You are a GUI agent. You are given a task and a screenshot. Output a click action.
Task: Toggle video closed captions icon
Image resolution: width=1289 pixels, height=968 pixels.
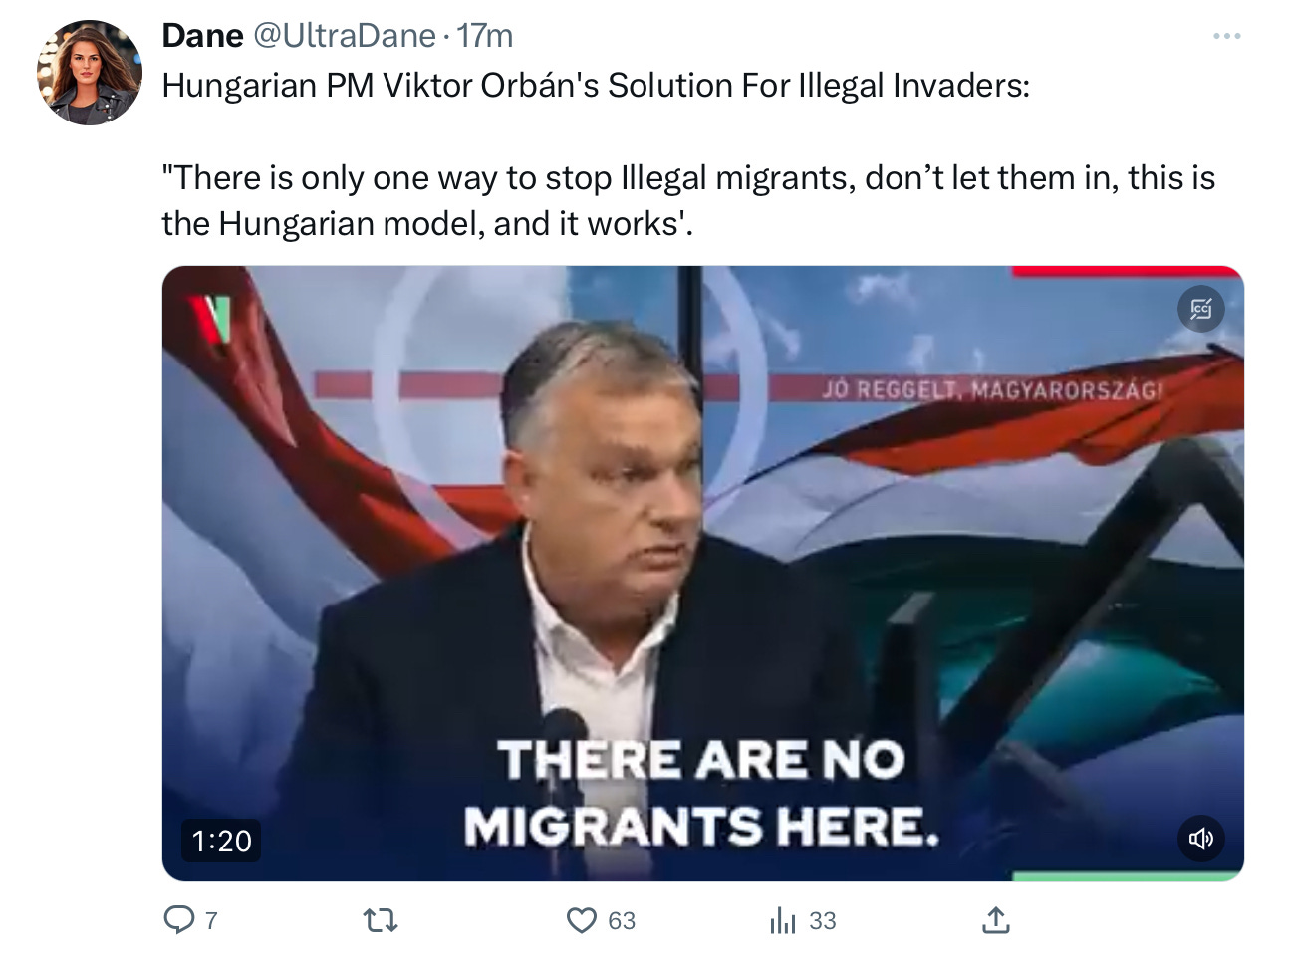(x=1200, y=309)
